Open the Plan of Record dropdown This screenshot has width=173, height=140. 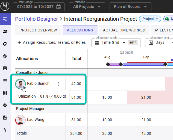pos(130,7)
